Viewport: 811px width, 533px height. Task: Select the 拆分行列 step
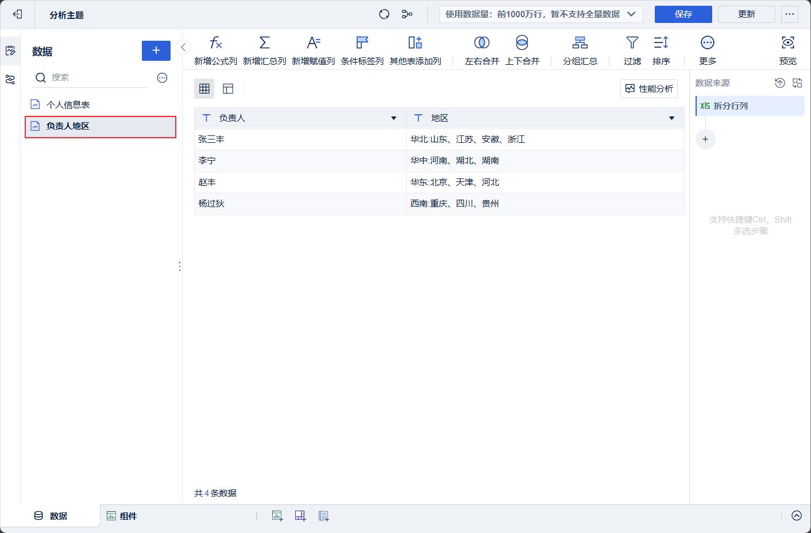750,106
